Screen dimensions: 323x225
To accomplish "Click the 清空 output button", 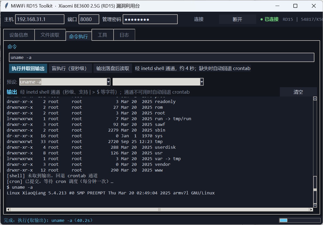I will pyautogui.click(x=298, y=92).
